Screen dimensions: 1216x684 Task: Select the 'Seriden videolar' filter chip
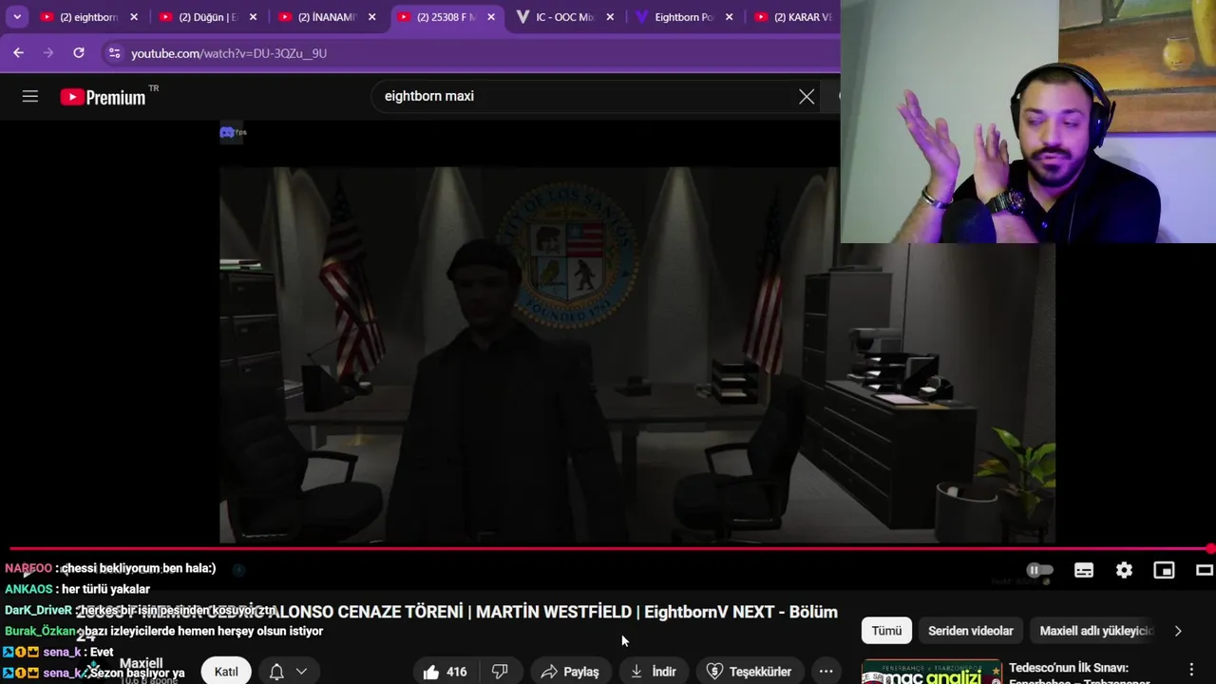pos(970,631)
